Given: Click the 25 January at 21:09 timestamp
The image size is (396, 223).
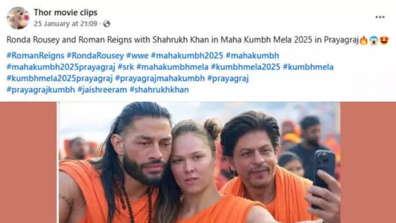Looking at the screenshot, I should (66, 24).
